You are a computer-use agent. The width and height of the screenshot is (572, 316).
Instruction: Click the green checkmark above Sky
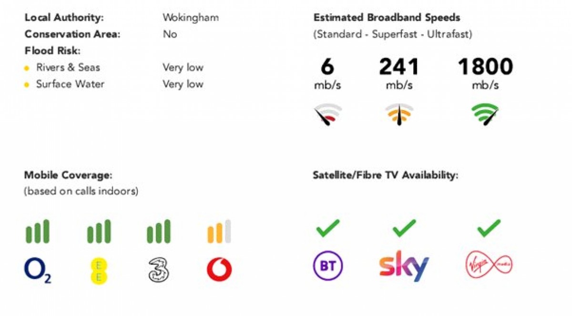click(x=404, y=228)
